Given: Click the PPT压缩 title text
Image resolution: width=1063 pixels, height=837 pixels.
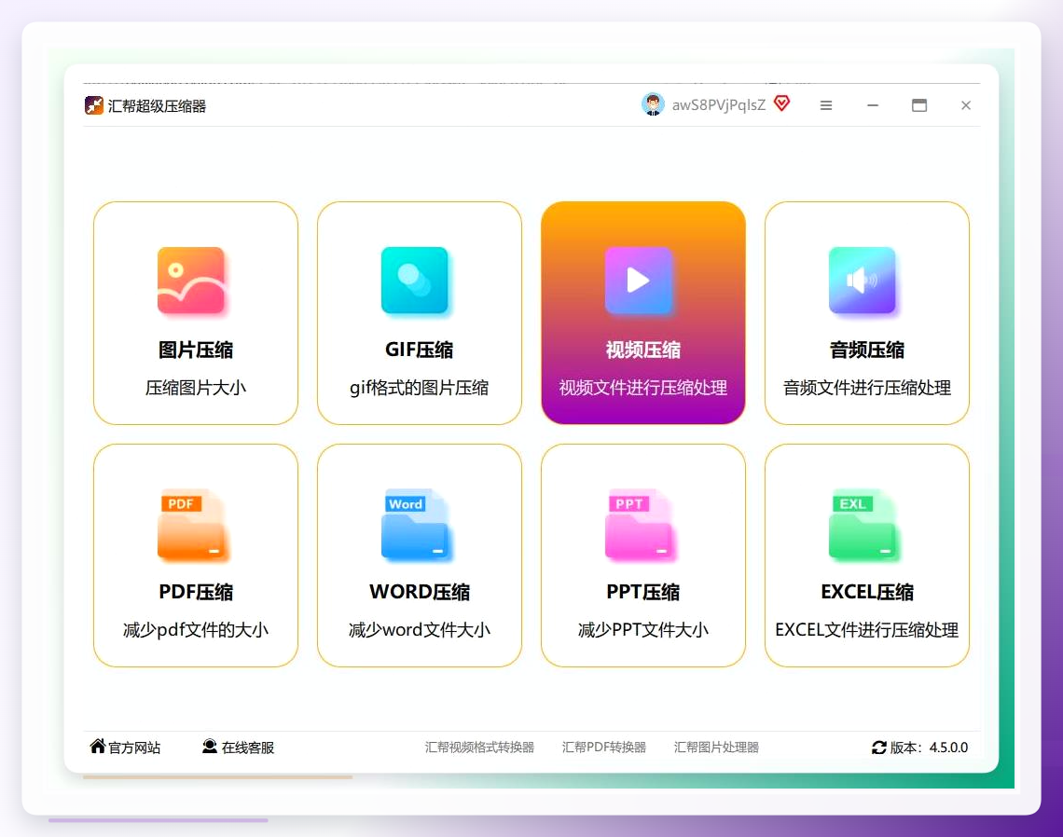Looking at the screenshot, I should tap(643, 592).
